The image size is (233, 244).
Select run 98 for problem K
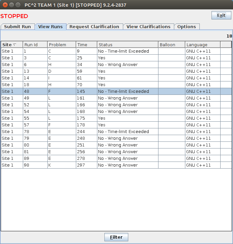pyautogui.click(x=35, y=165)
